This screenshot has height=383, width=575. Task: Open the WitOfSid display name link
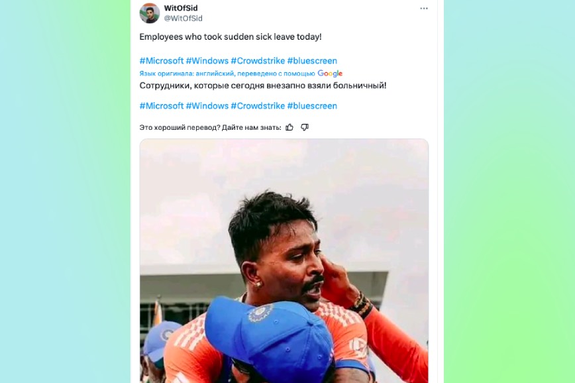[x=181, y=8]
